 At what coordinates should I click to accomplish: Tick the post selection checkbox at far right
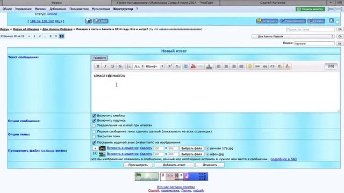coord(338,23)
